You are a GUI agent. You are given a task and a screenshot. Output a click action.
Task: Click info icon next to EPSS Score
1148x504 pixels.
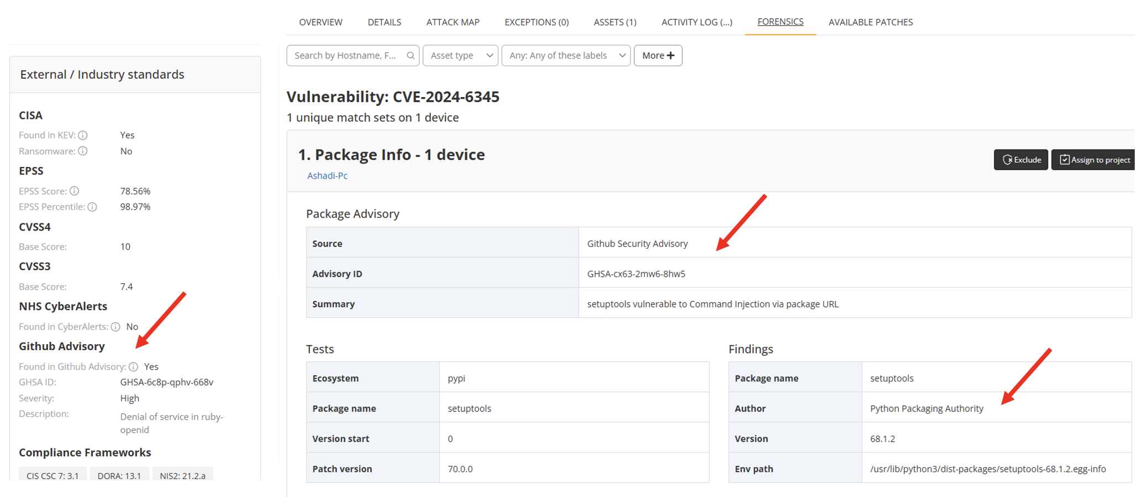[x=75, y=191]
